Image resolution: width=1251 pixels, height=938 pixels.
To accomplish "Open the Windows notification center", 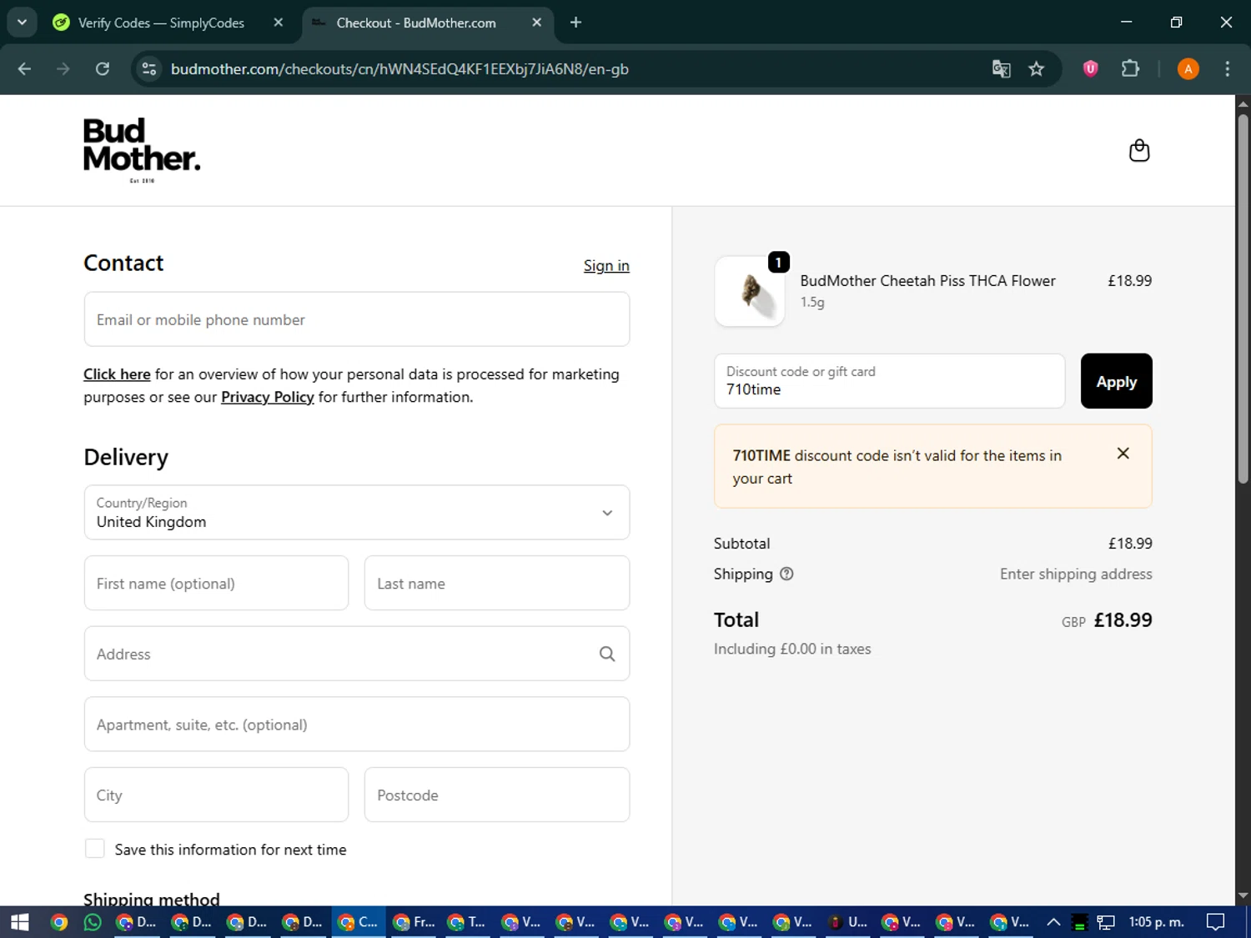I will 1216,922.
